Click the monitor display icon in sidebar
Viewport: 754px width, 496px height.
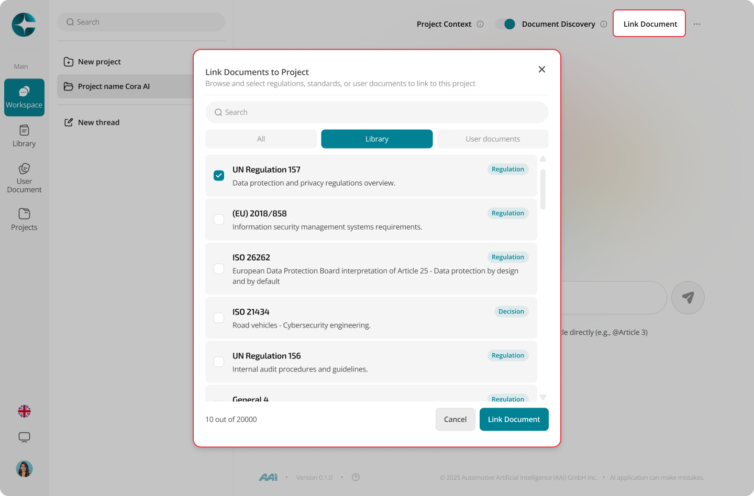coord(24,437)
